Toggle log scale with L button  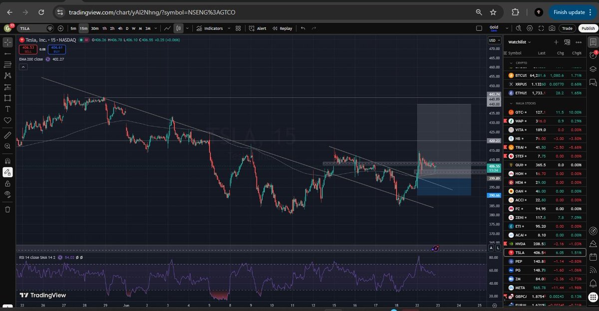pos(497,248)
